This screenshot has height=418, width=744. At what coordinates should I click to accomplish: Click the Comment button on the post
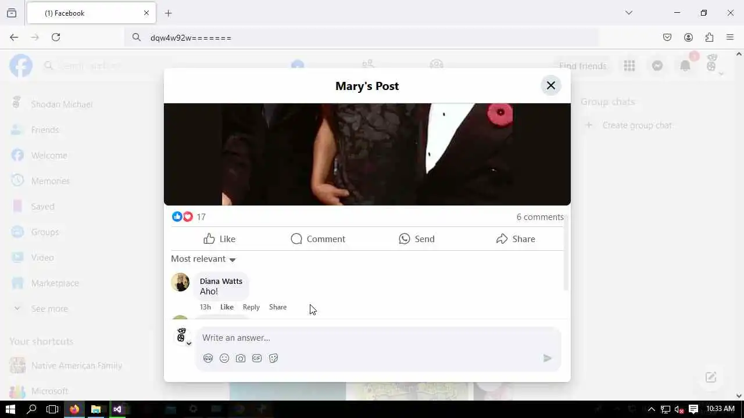[318, 239]
